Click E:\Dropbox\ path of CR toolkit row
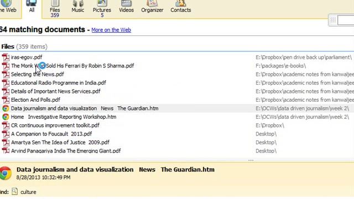The height and width of the screenshot is (199, 354). coord(270,125)
